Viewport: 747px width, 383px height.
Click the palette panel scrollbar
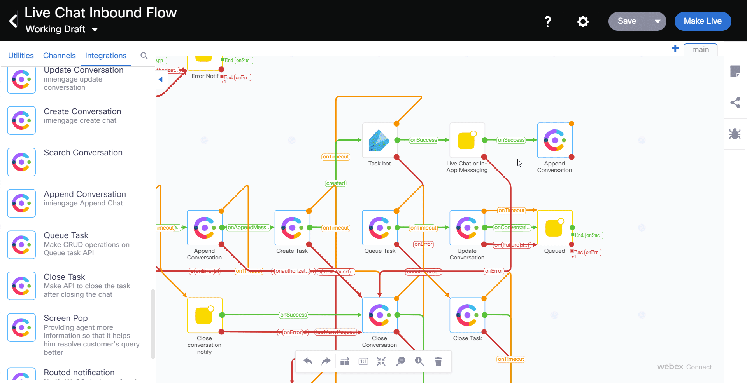[153, 324]
